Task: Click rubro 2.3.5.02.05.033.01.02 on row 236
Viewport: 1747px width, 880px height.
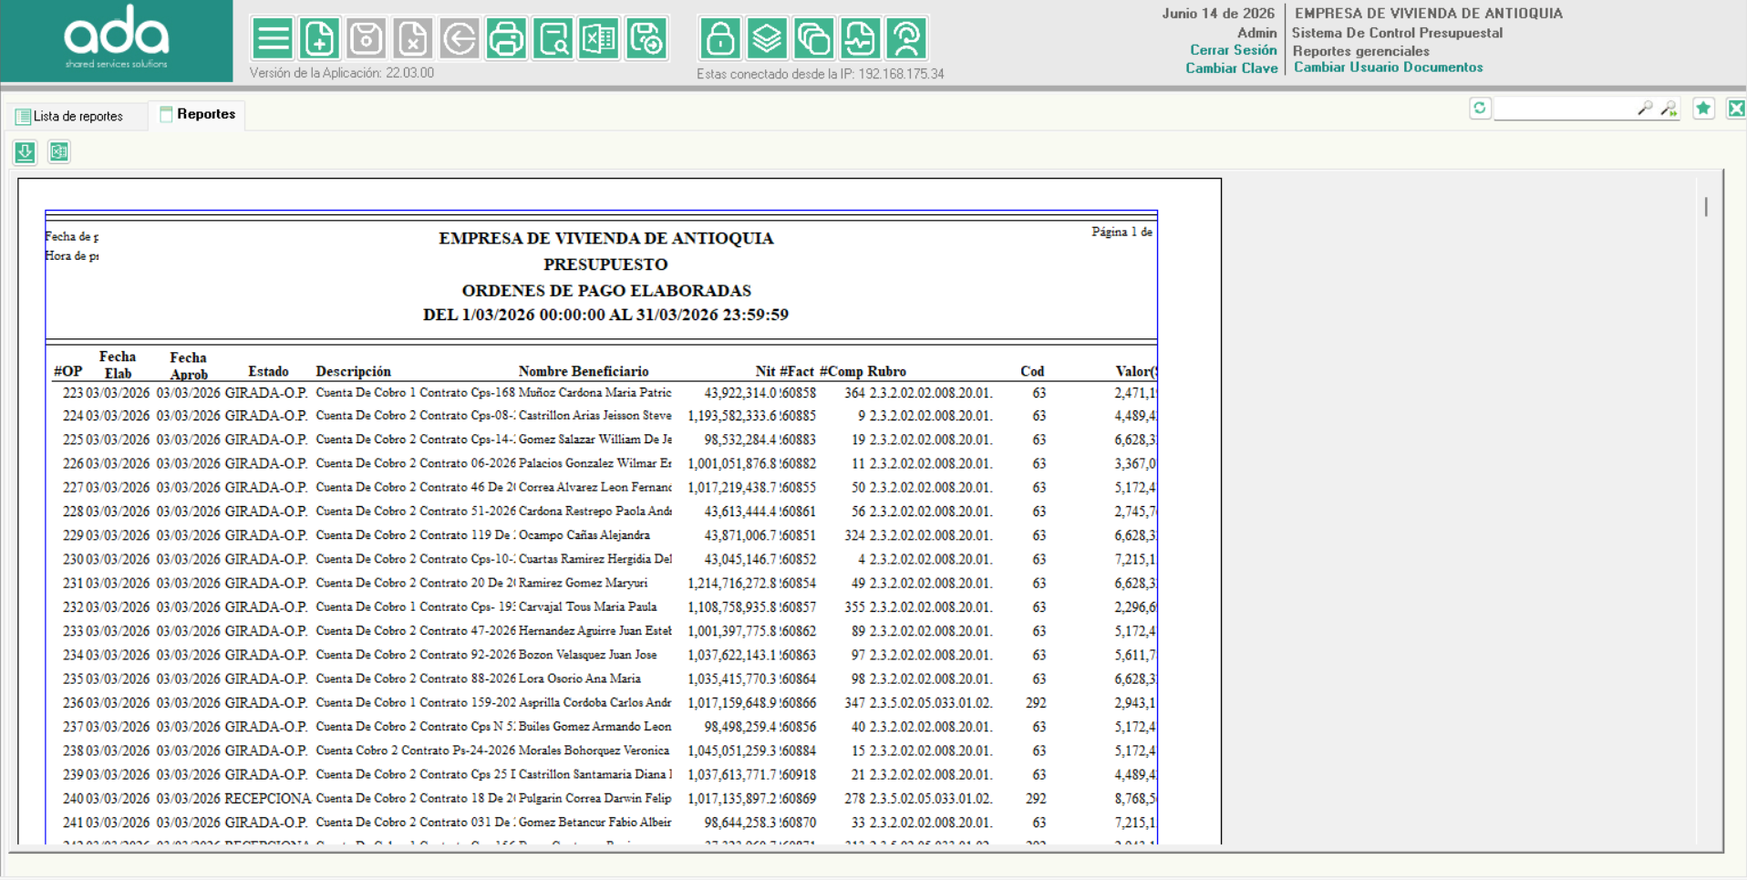Action: tap(931, 703)
